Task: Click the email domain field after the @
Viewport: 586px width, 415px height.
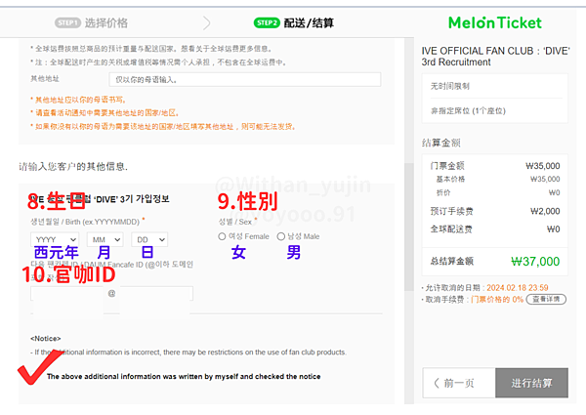Action: click(156, 294)
